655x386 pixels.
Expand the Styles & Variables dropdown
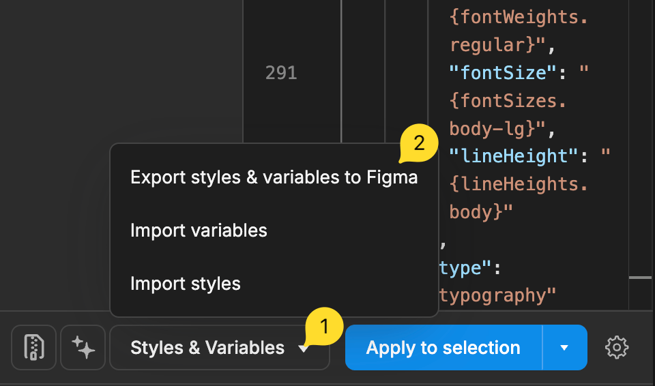(x=220, y=347)
